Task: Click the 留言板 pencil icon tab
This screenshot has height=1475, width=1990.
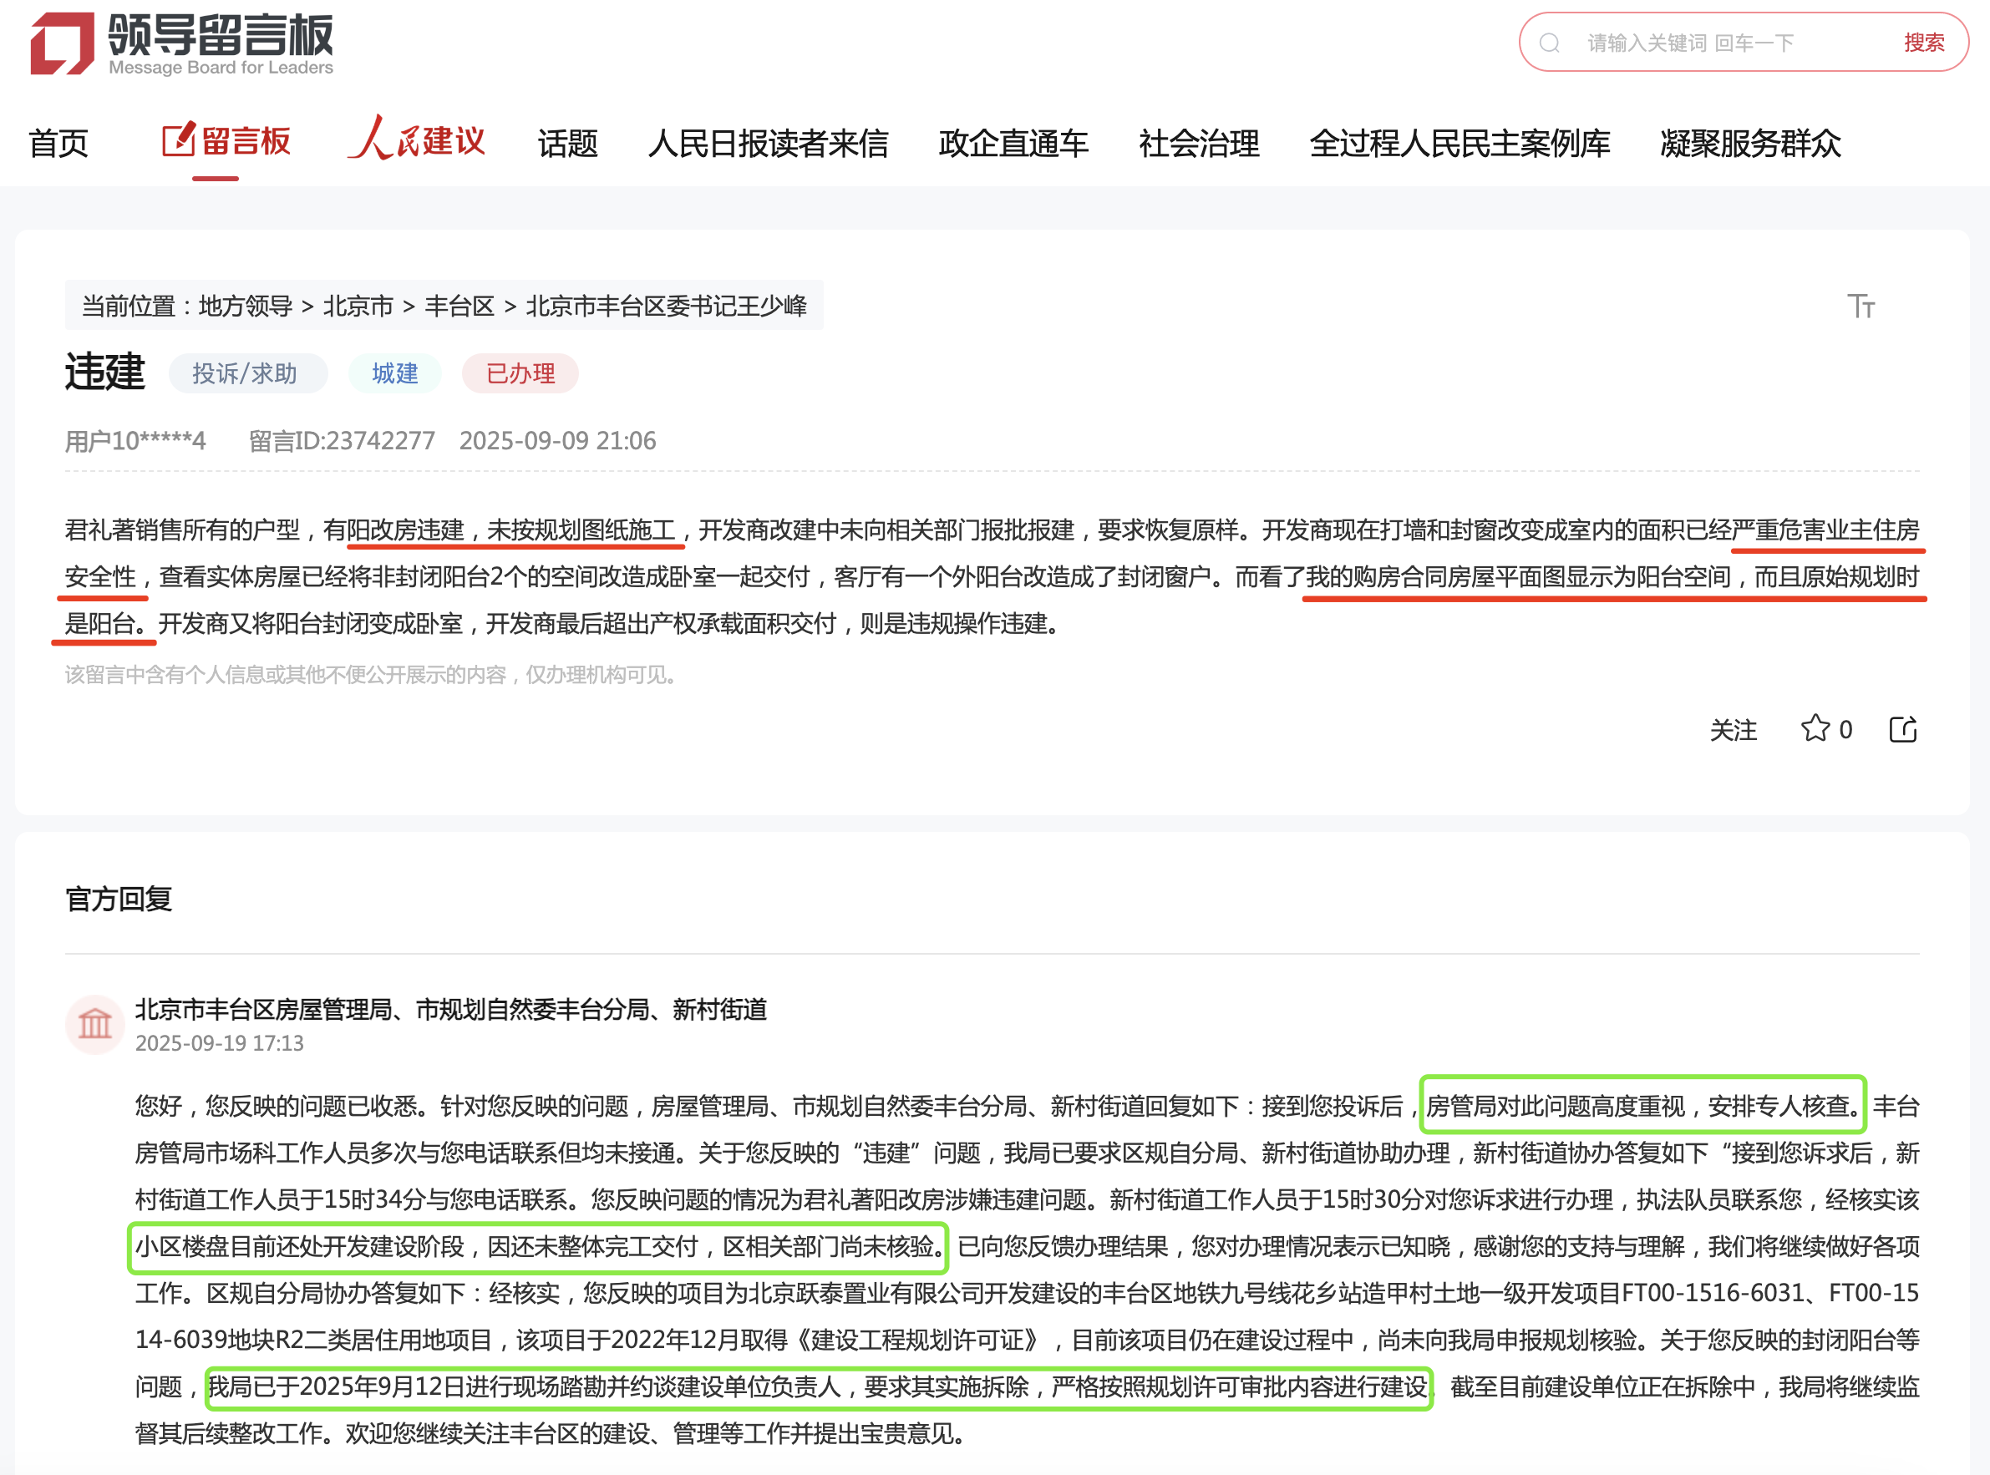Action: coord(226,141)
